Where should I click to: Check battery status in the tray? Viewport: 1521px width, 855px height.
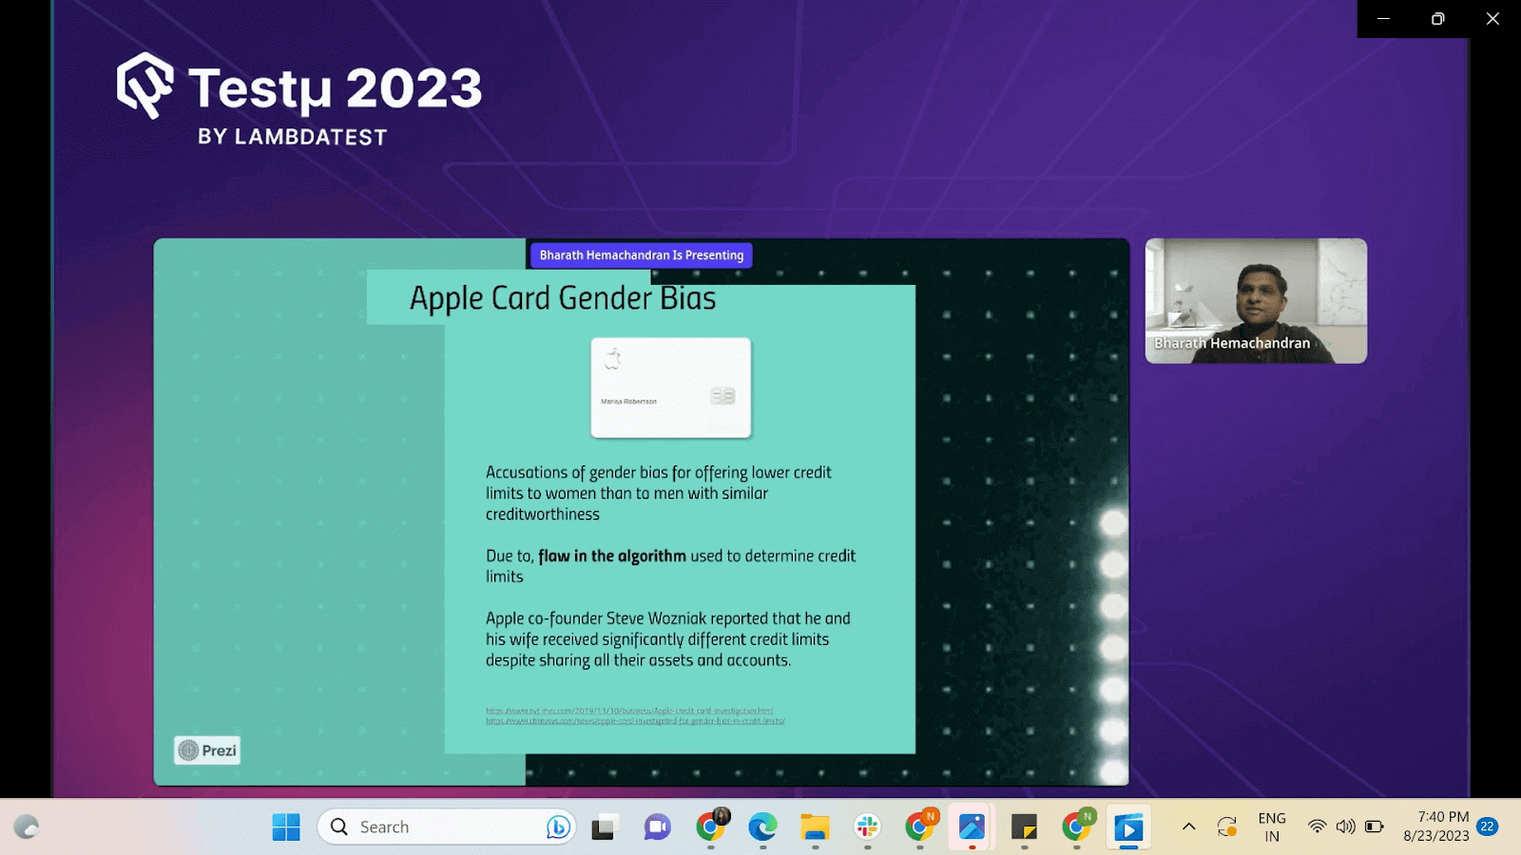1375,826
